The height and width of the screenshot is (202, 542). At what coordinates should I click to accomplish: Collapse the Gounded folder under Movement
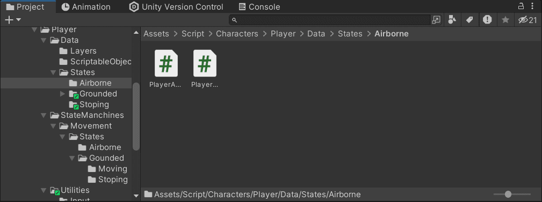[x=71, y=158]
